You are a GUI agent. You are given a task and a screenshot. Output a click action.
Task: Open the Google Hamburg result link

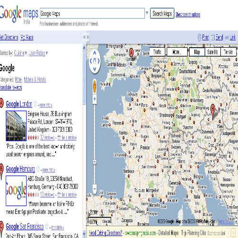(20, 169)
